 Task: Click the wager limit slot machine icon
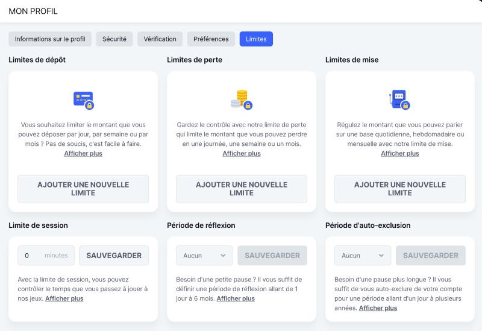pyautogui.click(x=399, y=99)
